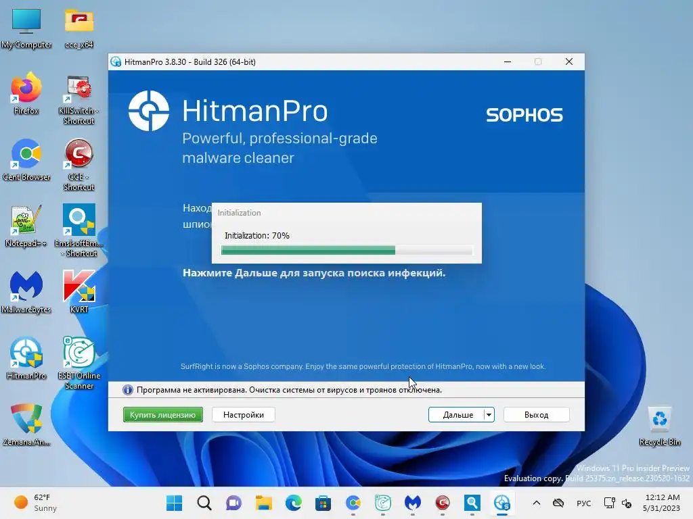Click the activation notice 'Программа не активирована' text
This screenshot has height=519, width=693.
point(289,390)
